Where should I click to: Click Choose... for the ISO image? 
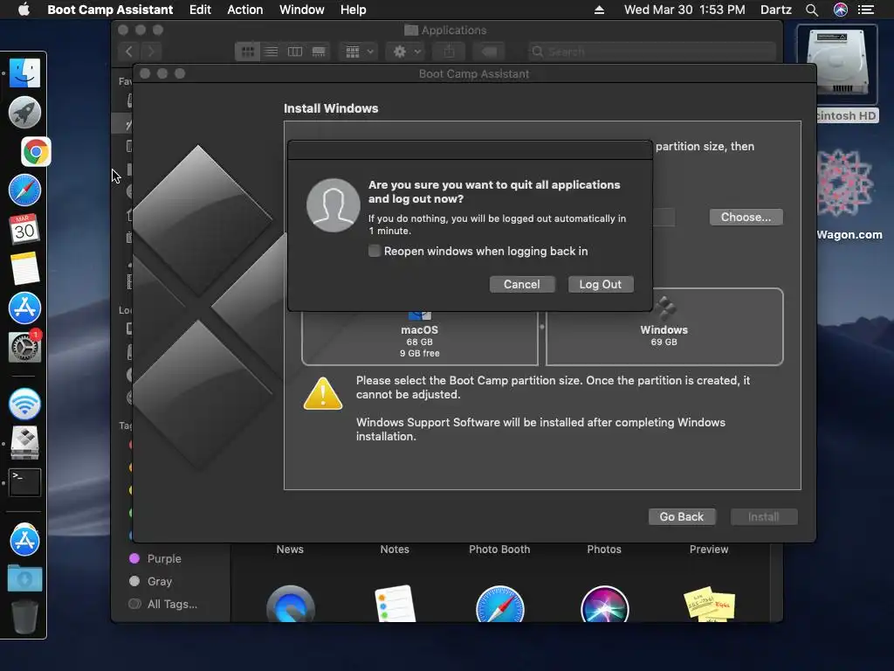pos(746,217)
